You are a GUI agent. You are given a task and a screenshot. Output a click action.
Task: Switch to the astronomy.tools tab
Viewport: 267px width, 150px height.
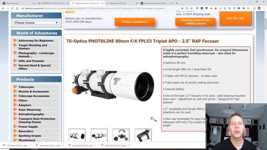pos(18,3)
